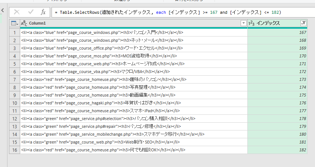315x167 pixels.
Task: Click 123 data type icon on インデックス
Action: point(251,23)
